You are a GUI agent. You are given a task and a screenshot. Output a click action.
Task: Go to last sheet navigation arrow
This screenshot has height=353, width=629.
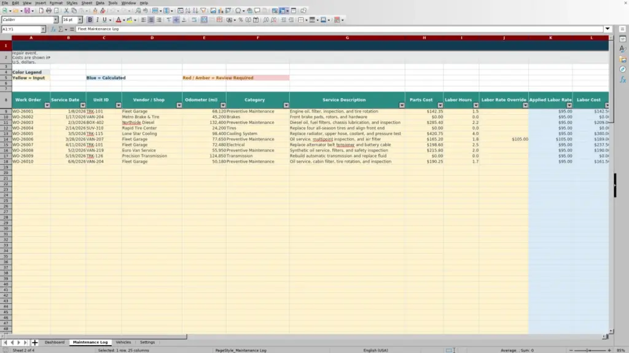(x=25, y=343)
